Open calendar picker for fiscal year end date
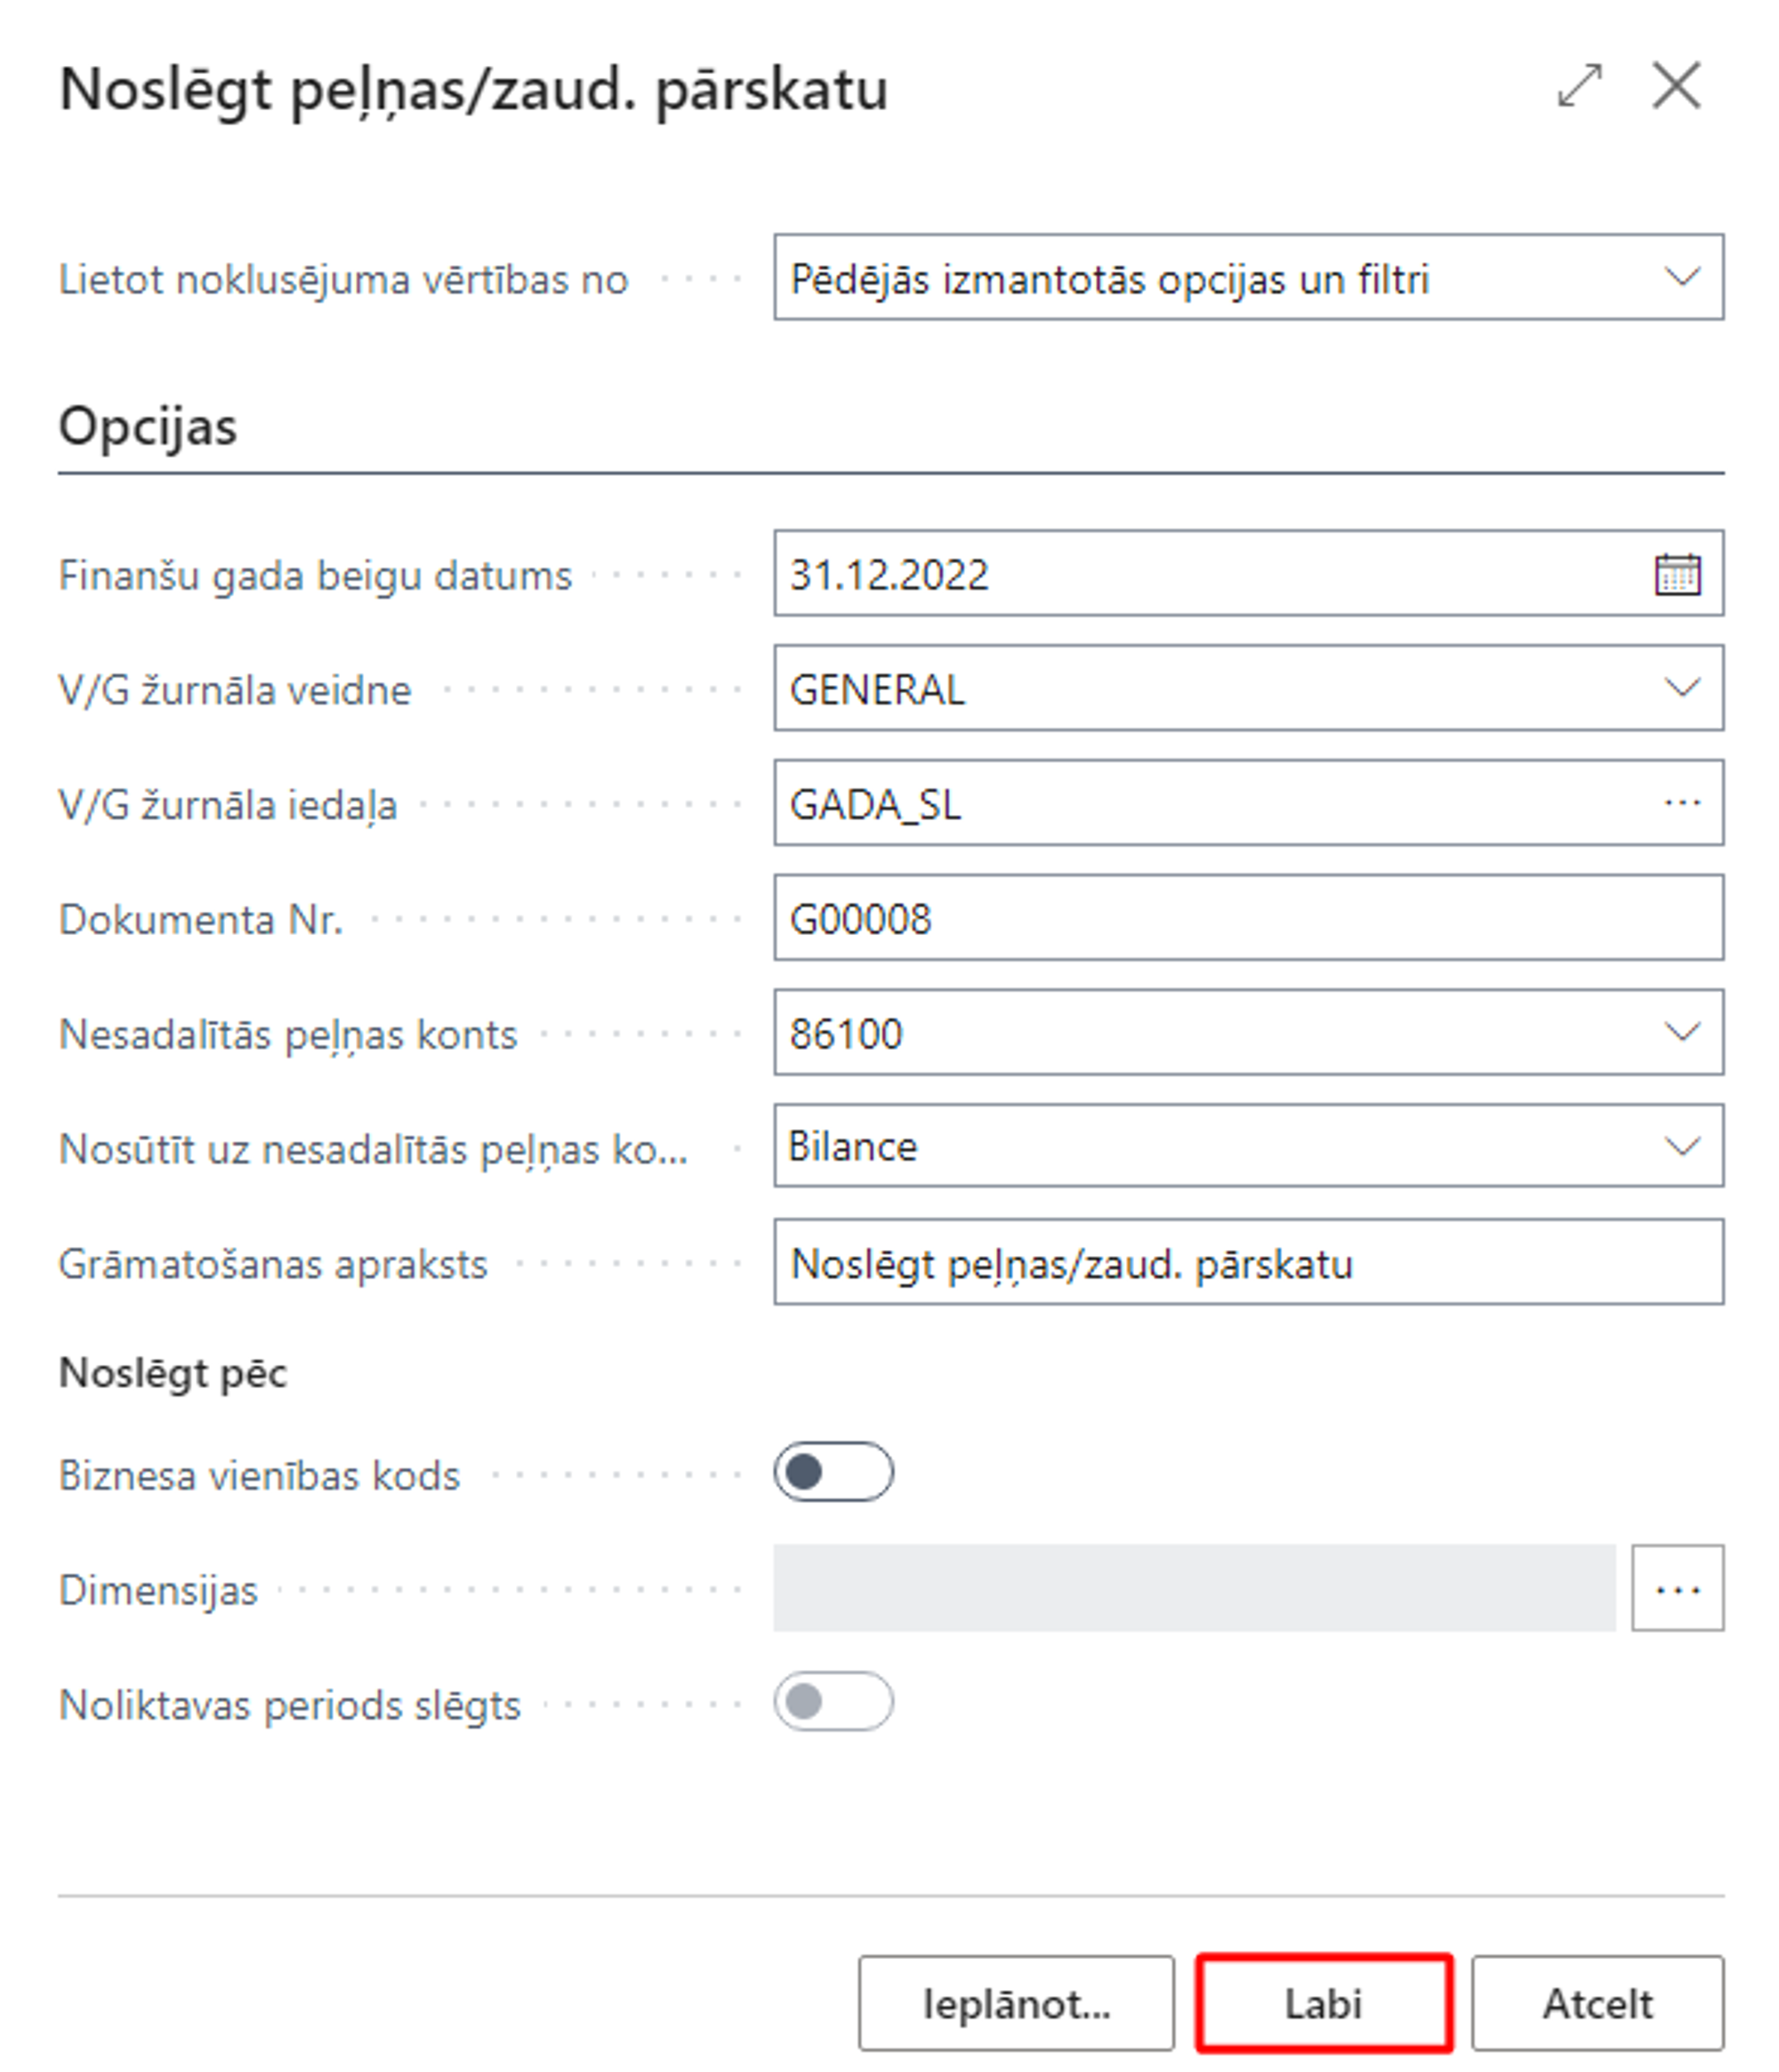This screenshot has height=2072, width=1779. tap(1677, 575)
